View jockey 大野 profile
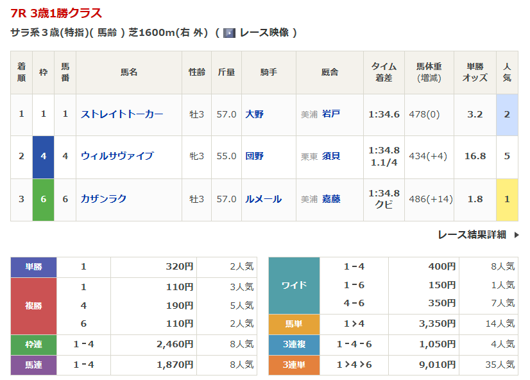This screenshot has height=380, width=530. tap(254, 114)
